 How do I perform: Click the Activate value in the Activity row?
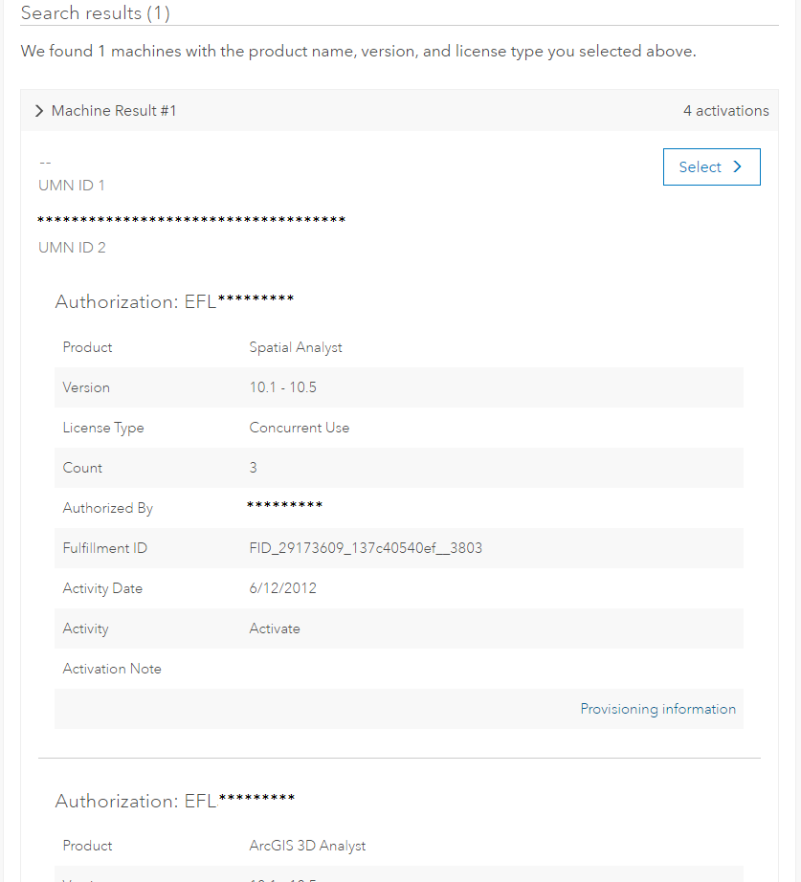275,628
